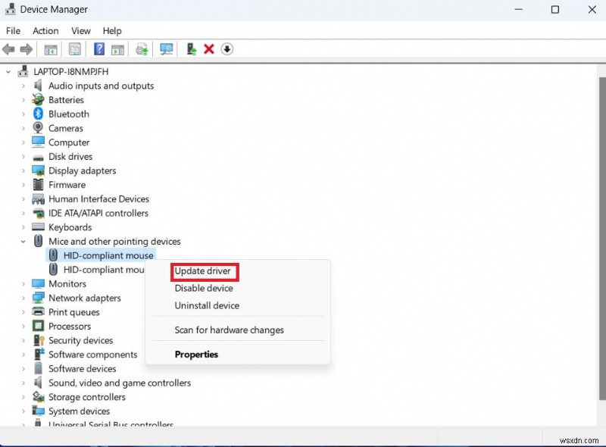This screenshot has height=447, width=606.
Task: Expand the Display adapters chevron
Action: 23,170
